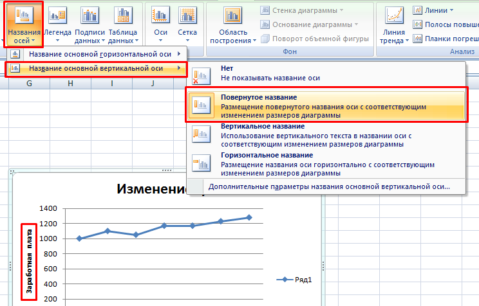Select column J header

[x=153, y=84]
